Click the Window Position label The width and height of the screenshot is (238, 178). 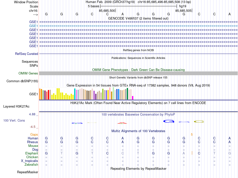[x=26, y=2]
